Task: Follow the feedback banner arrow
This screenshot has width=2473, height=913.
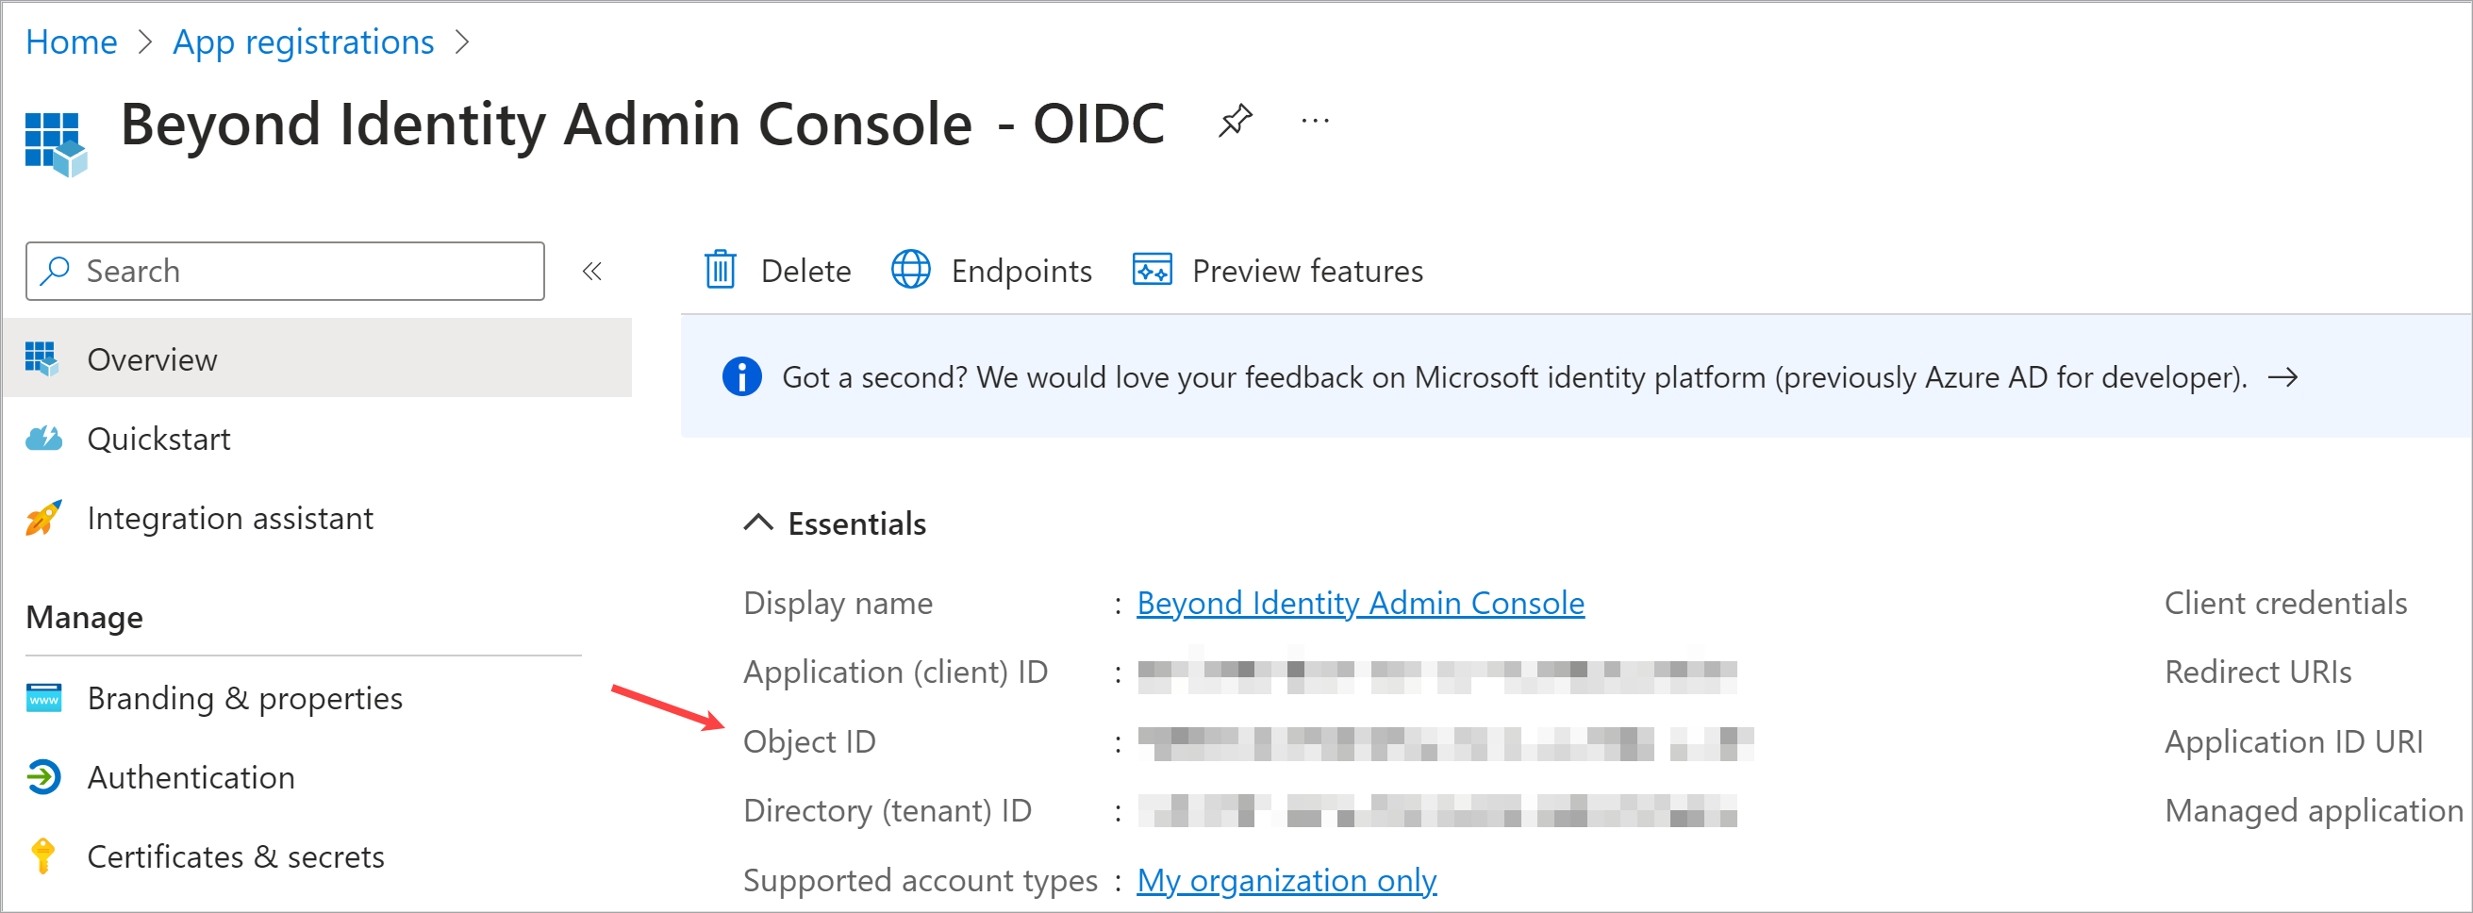Action: 2282,377
